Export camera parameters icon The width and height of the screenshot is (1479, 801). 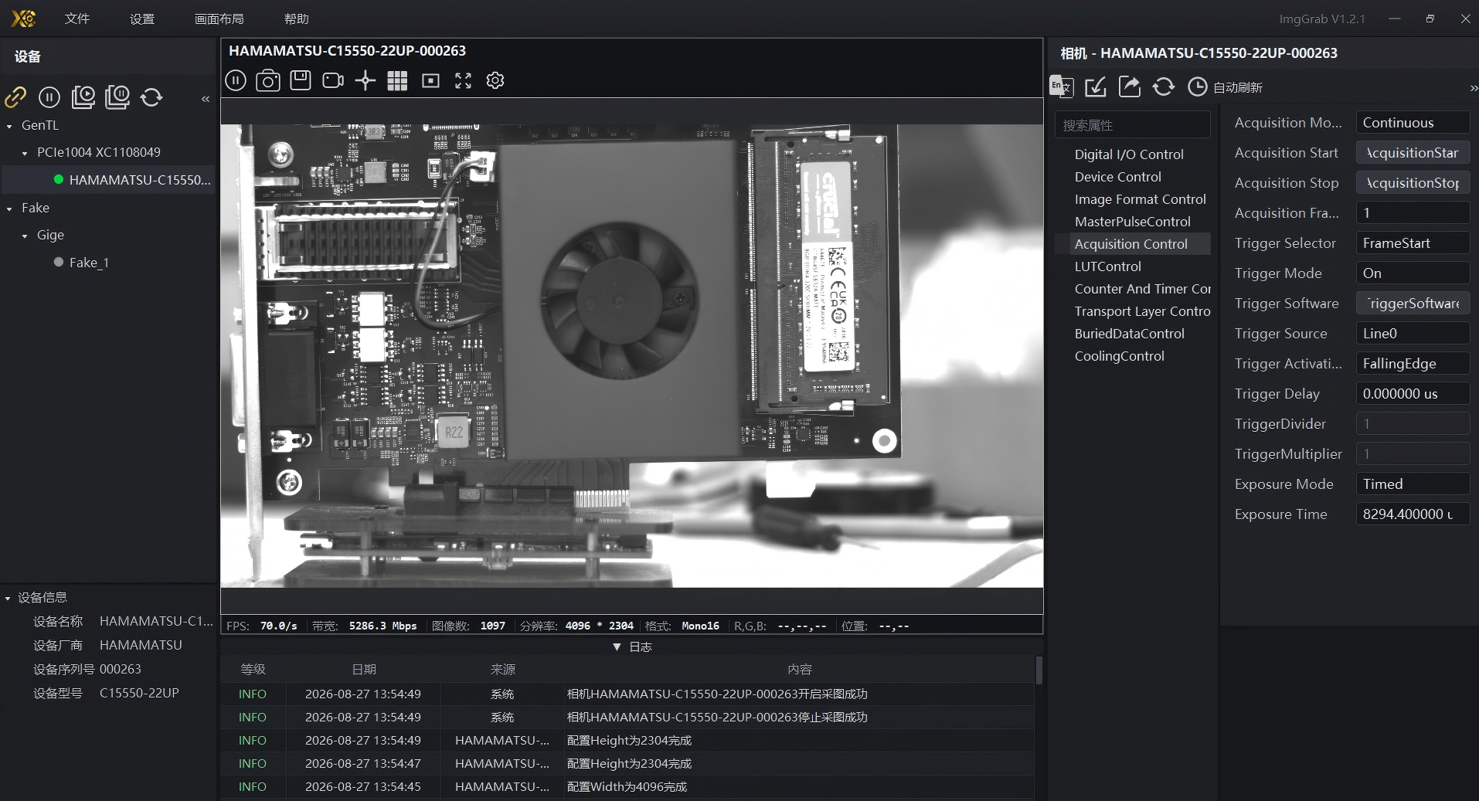pos(1130,87)
